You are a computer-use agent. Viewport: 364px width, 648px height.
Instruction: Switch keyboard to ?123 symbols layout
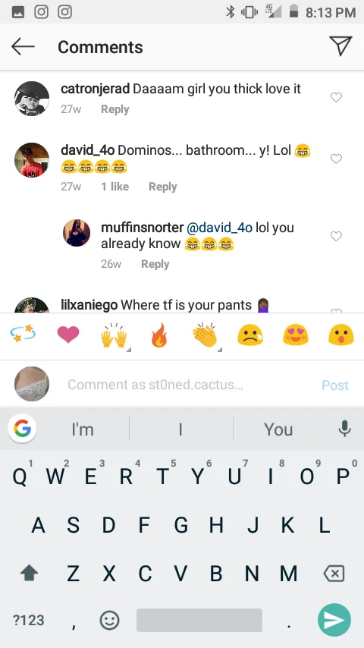pyautogui.click(x=29, y=620)
